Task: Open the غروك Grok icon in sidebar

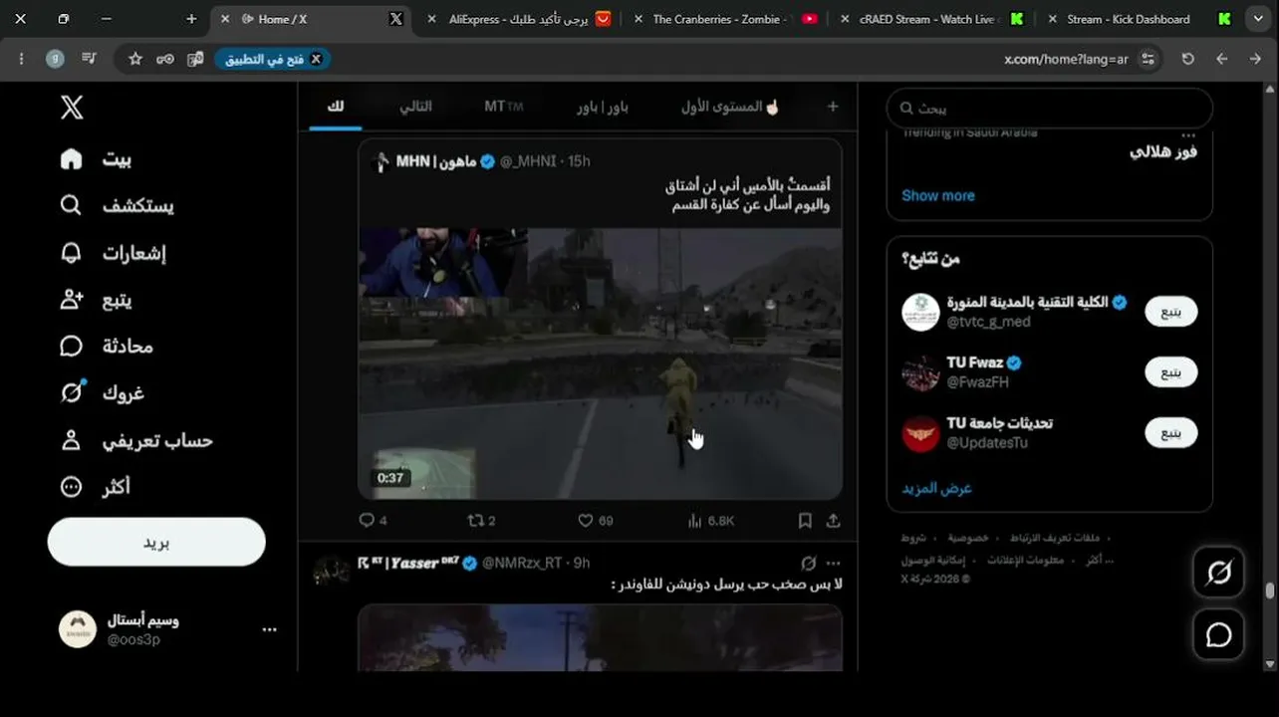Action: [72, 392]
